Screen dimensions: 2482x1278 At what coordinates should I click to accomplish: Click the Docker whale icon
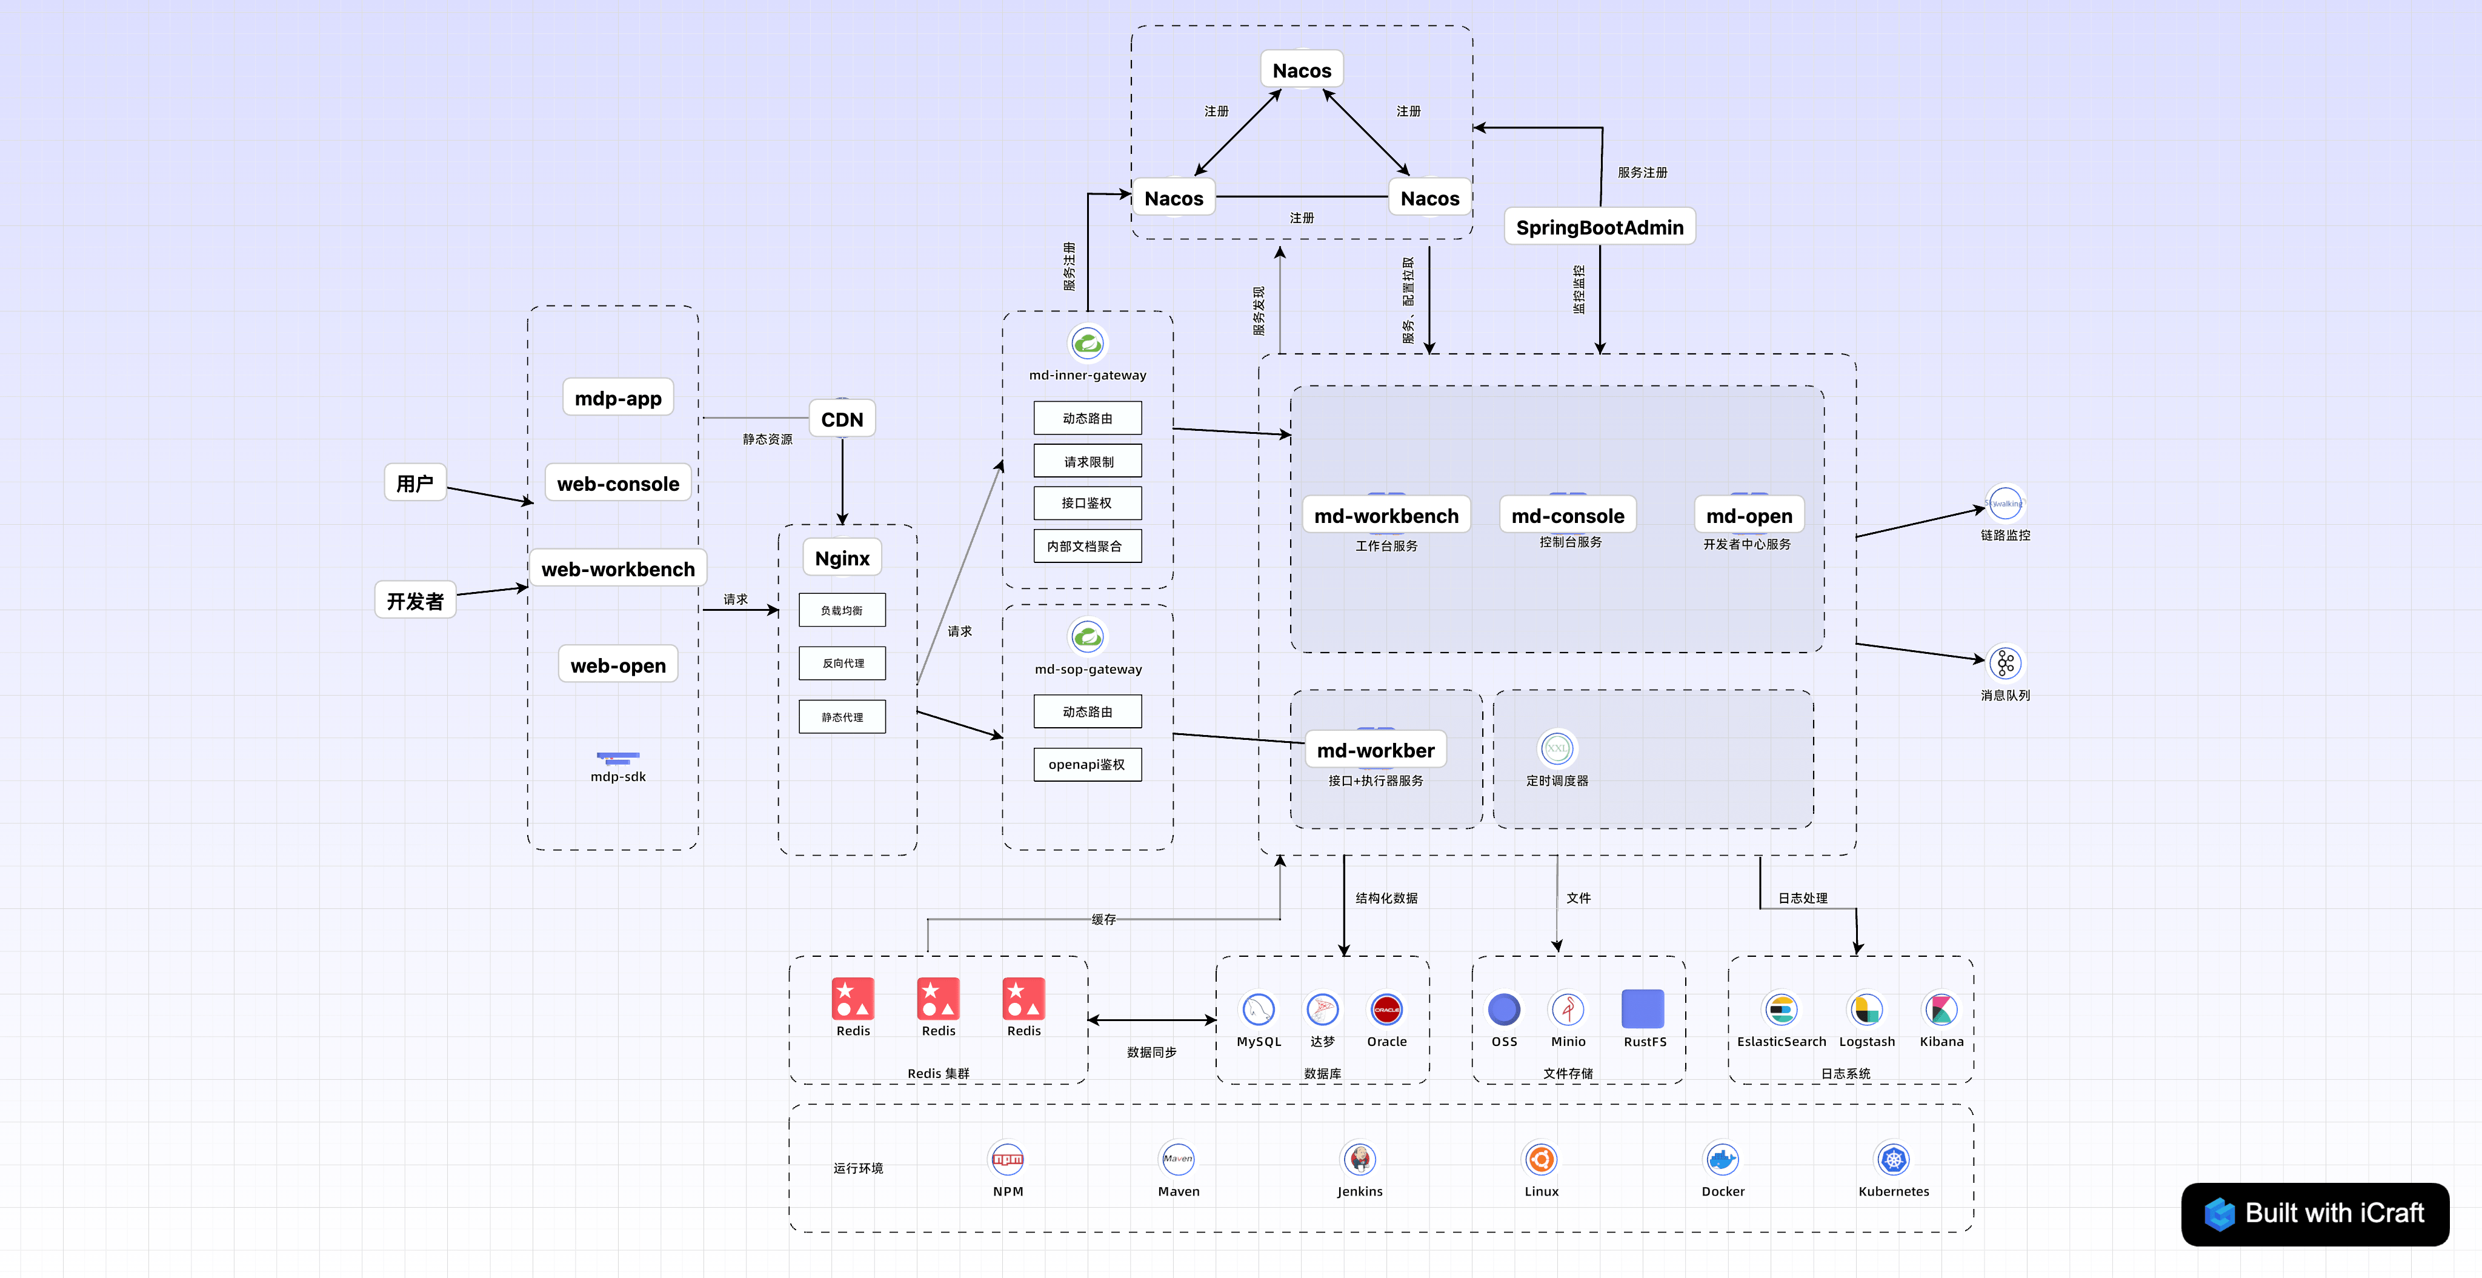1722,1159
